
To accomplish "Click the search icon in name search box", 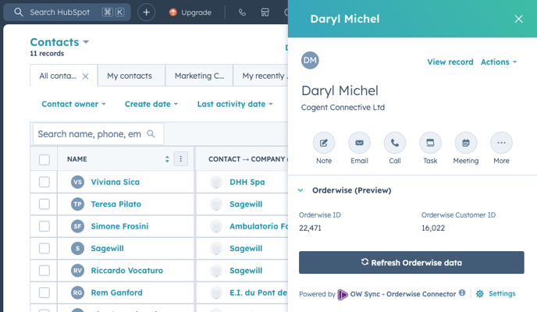I will [151, 133].
